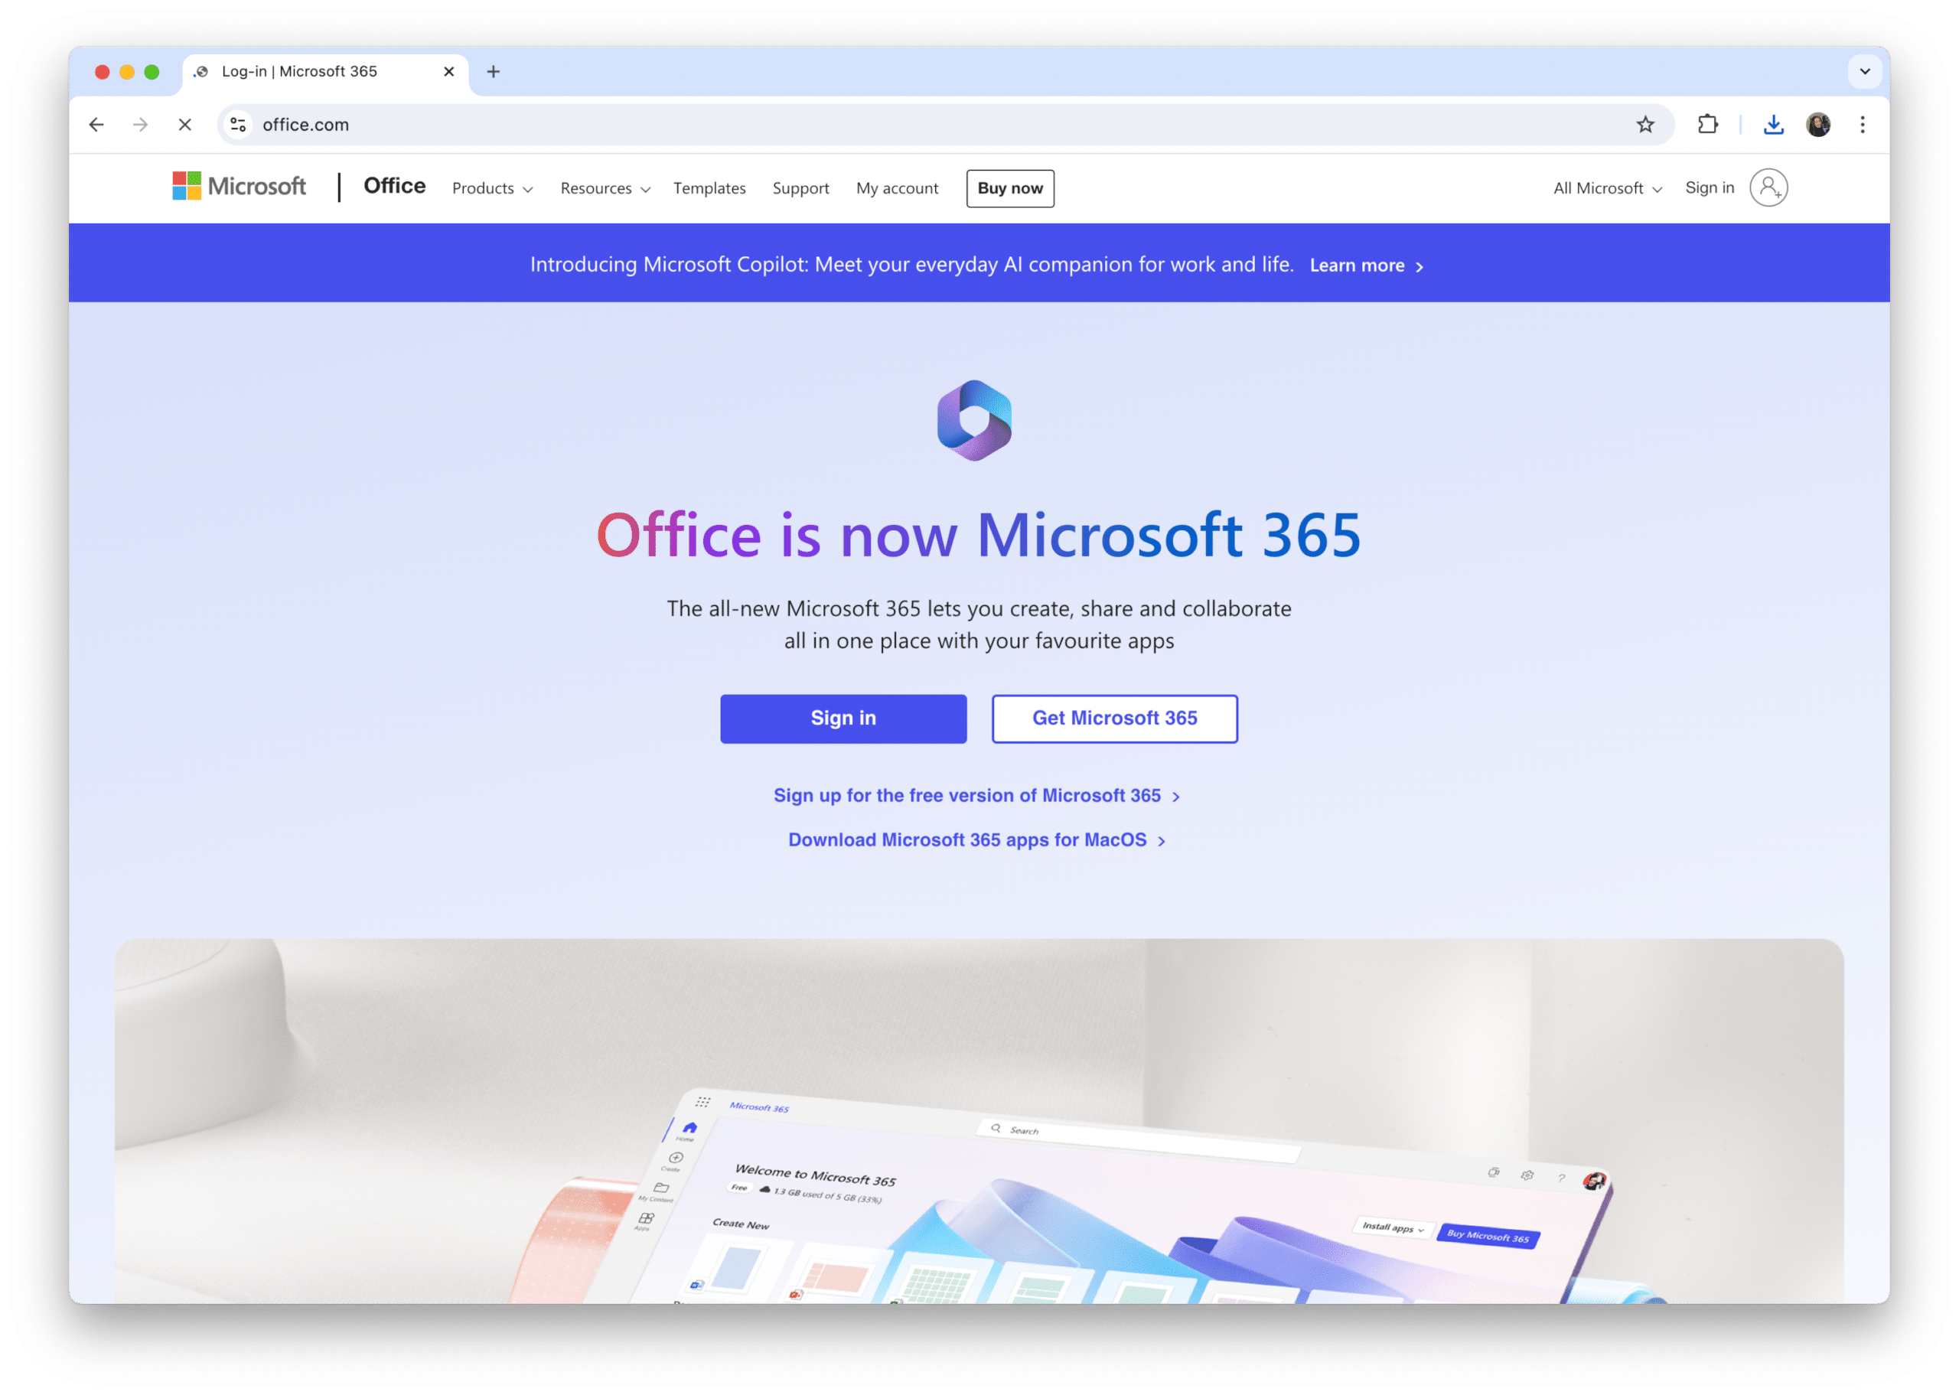
Task: Open the Support menu item
Action: [800, 187]
